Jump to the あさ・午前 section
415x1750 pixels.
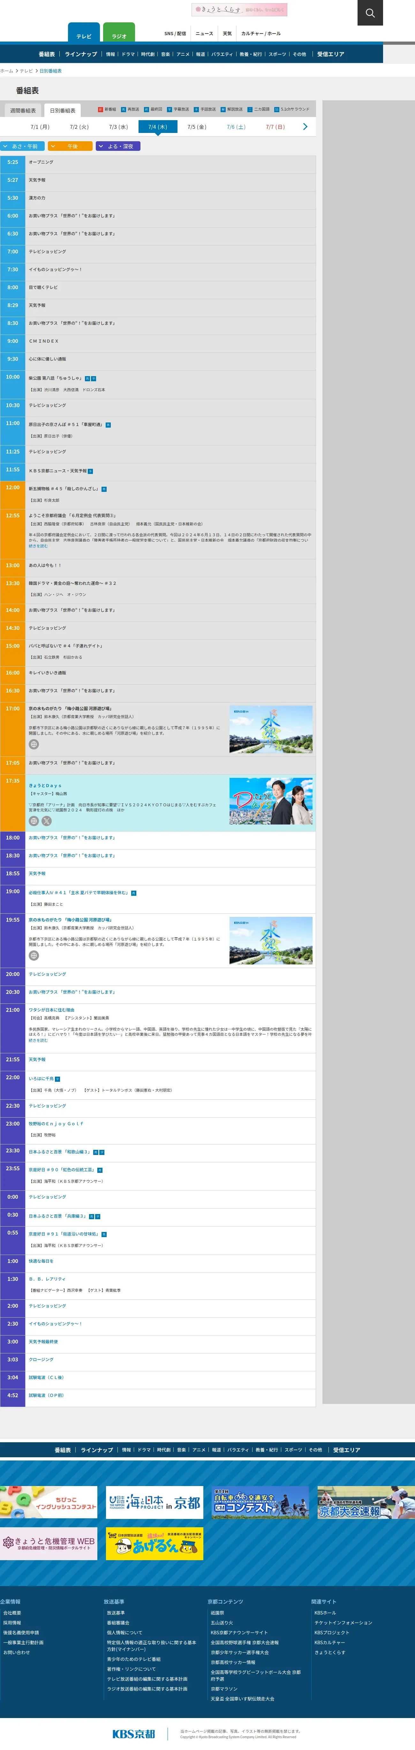[22, 146]
